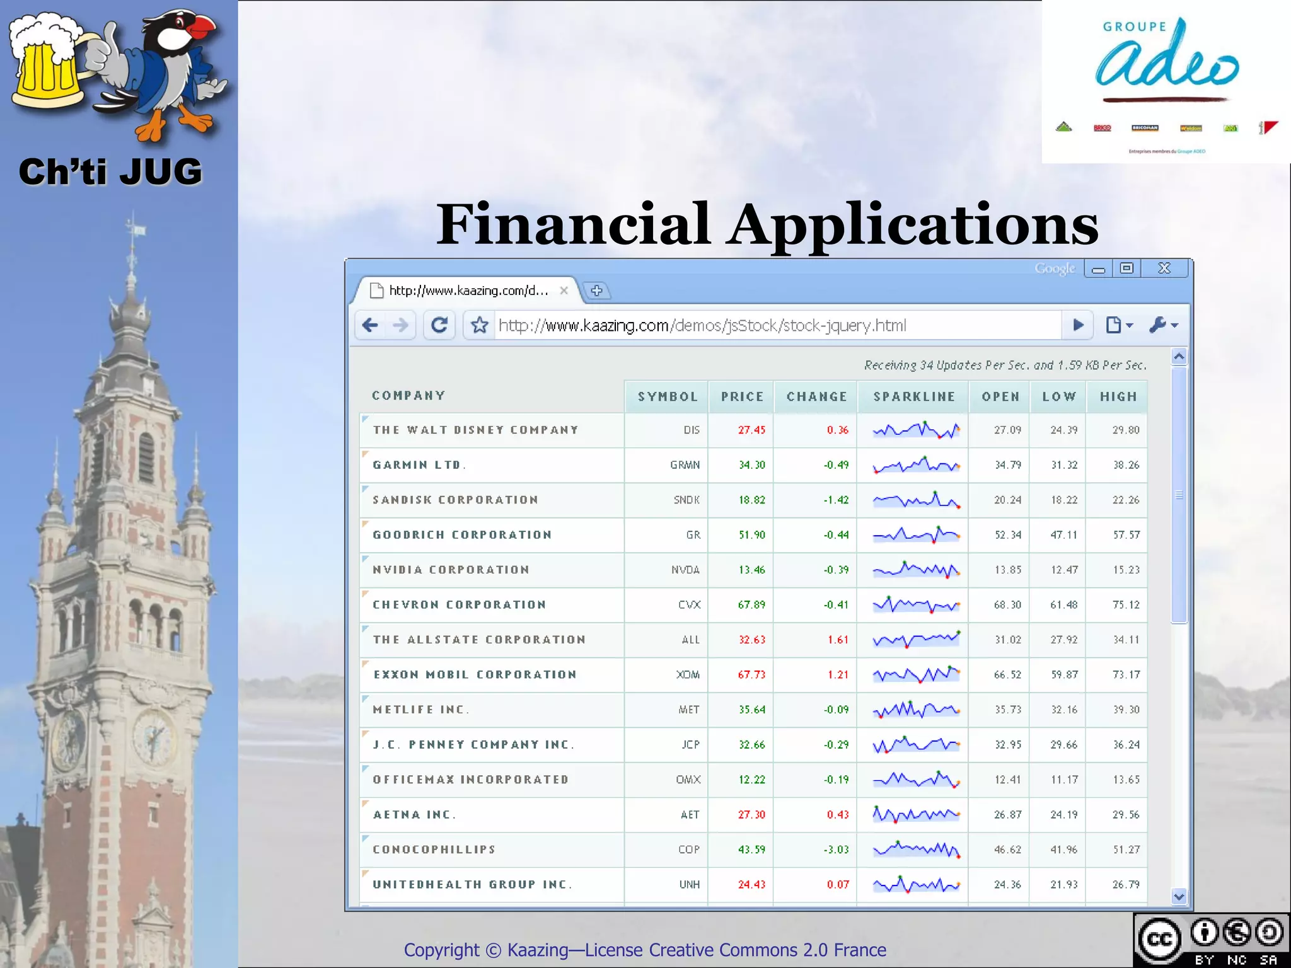Minimize the browser window
This screenshot has height=968, width=1291.
(1098, 269)
